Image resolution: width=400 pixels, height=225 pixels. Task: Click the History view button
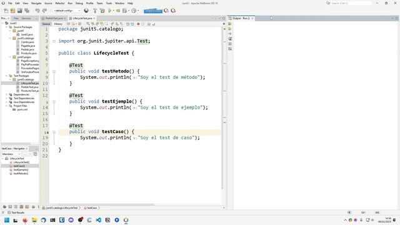58,24
